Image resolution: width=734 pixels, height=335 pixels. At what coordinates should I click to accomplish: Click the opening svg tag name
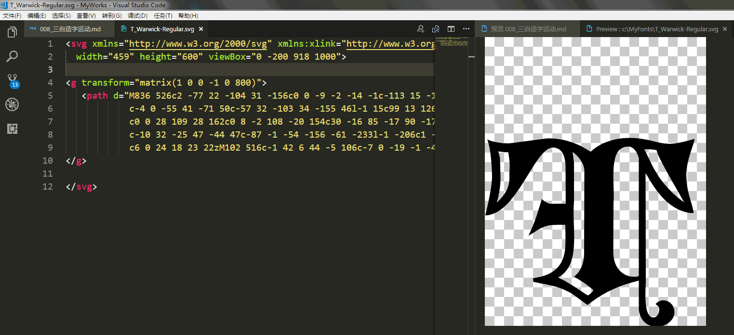(x=79, y=44)
